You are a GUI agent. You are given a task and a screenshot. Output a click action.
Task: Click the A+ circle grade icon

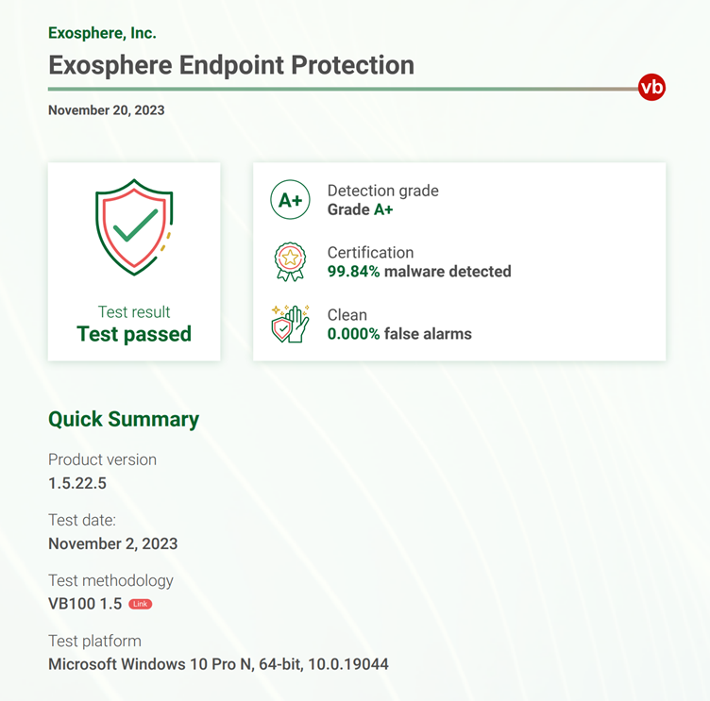pyautogui.click(x=290, y=200)
